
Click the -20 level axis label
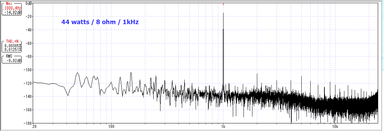coord(29,17)
